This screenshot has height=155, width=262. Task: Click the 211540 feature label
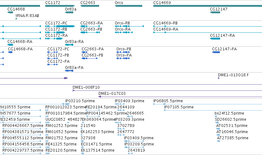click(x=88, y=126)
